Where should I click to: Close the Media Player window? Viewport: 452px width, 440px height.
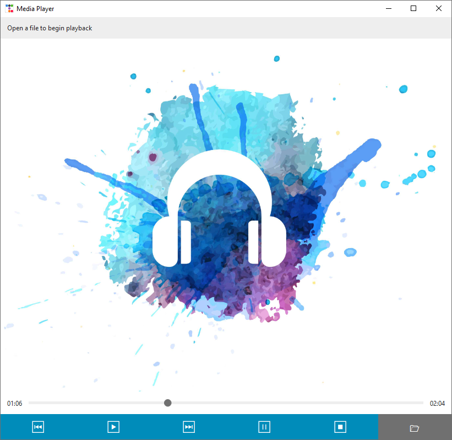(x=438, y=9)
